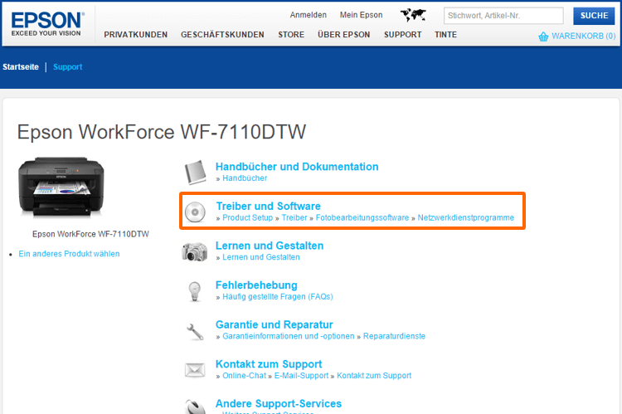This screenshot has height=414, width=622.
Task: Open Treiber und Software heading
Action: [268, 207]
